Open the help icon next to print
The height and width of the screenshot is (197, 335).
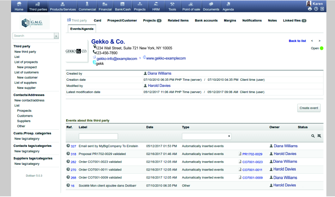pyautogui.click(x=316, y=9)
